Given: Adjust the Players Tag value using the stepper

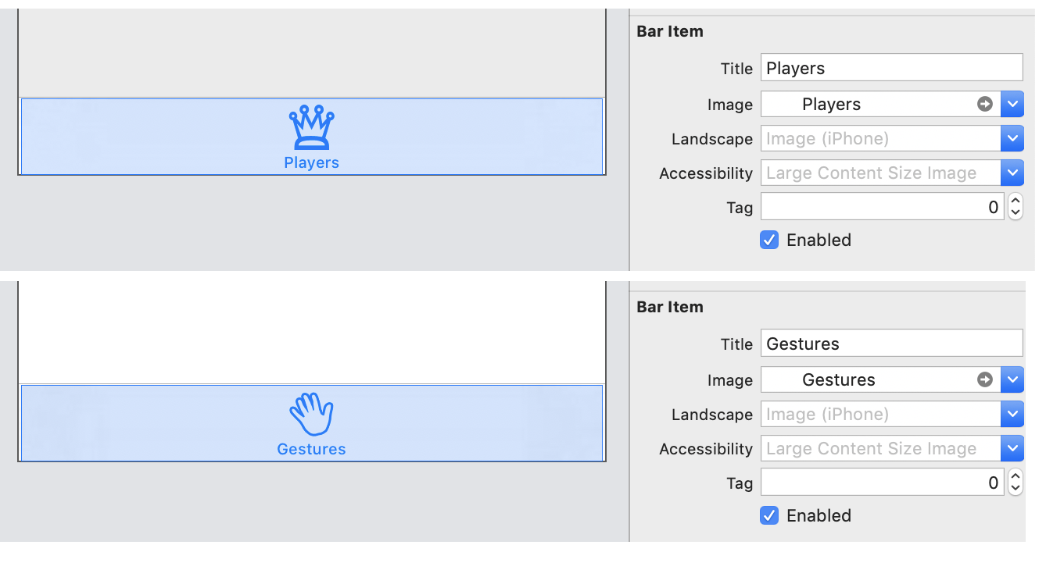Looking at the screenshot, I should pos(1015,206).
